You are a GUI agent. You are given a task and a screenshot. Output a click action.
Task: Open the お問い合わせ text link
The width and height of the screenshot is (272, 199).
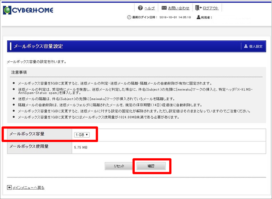[179, 8]
